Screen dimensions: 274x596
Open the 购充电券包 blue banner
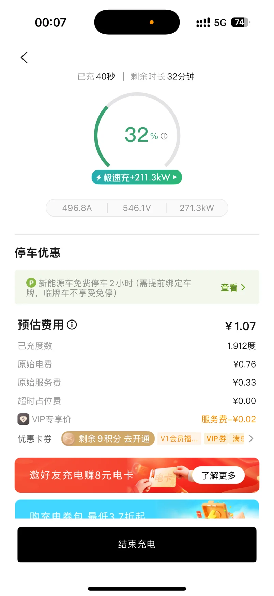click(137, 509)
